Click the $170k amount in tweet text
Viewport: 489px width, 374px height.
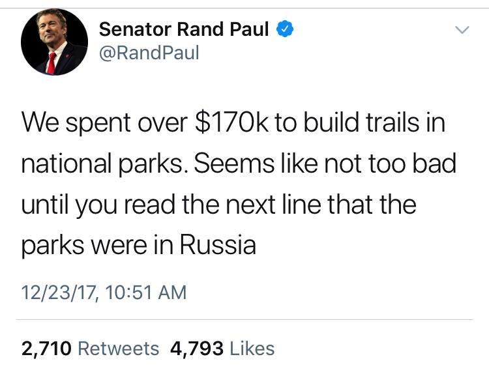231,122
